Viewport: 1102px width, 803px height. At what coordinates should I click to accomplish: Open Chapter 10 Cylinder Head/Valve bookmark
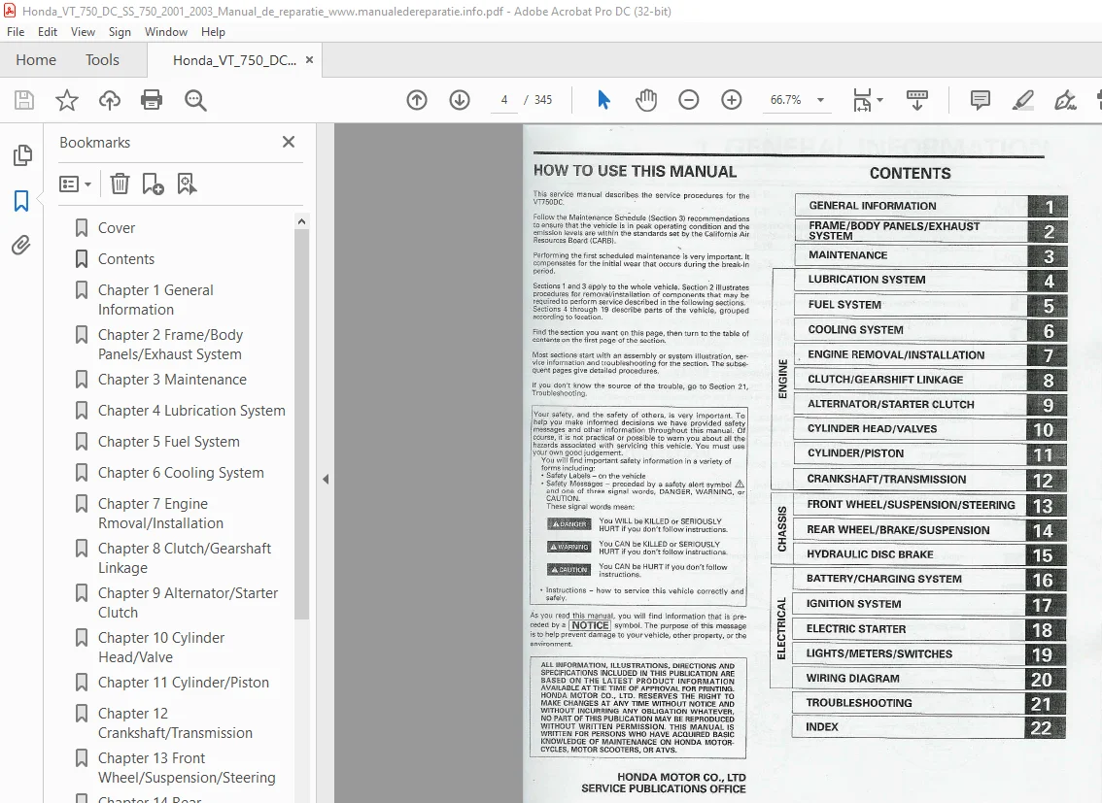click(161, 648)
